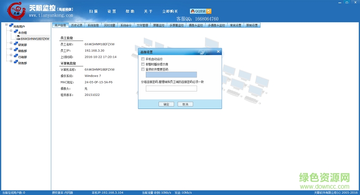Toggle the expander next to 财务部
This screenshot has width=360, height=195.
click(x=11, y=61)
